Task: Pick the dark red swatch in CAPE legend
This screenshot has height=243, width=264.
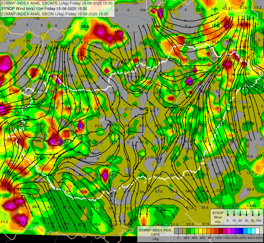Action: point(221,231)
